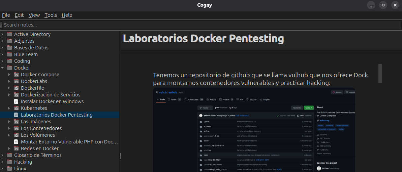Click the Blue Team folder icon
Screen dimensions: 402x172
click(9, 54)
